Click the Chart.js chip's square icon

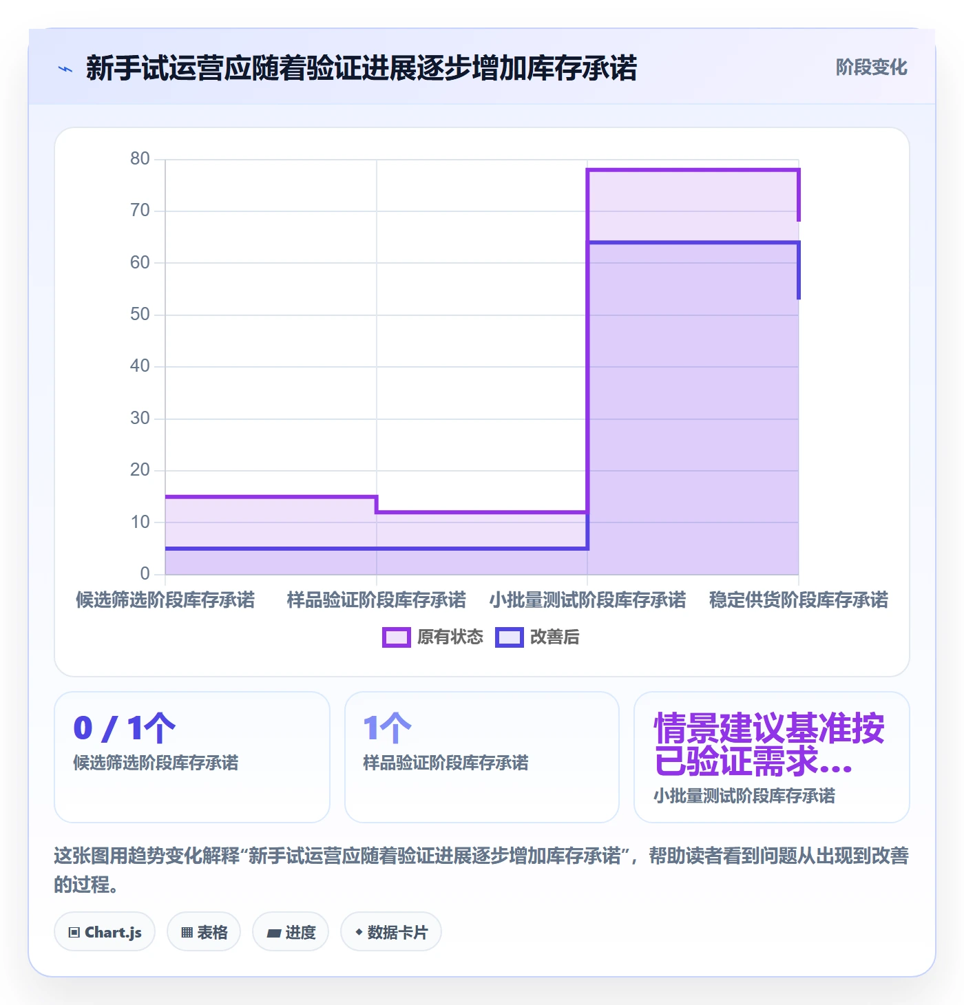[x=74, y=933]
